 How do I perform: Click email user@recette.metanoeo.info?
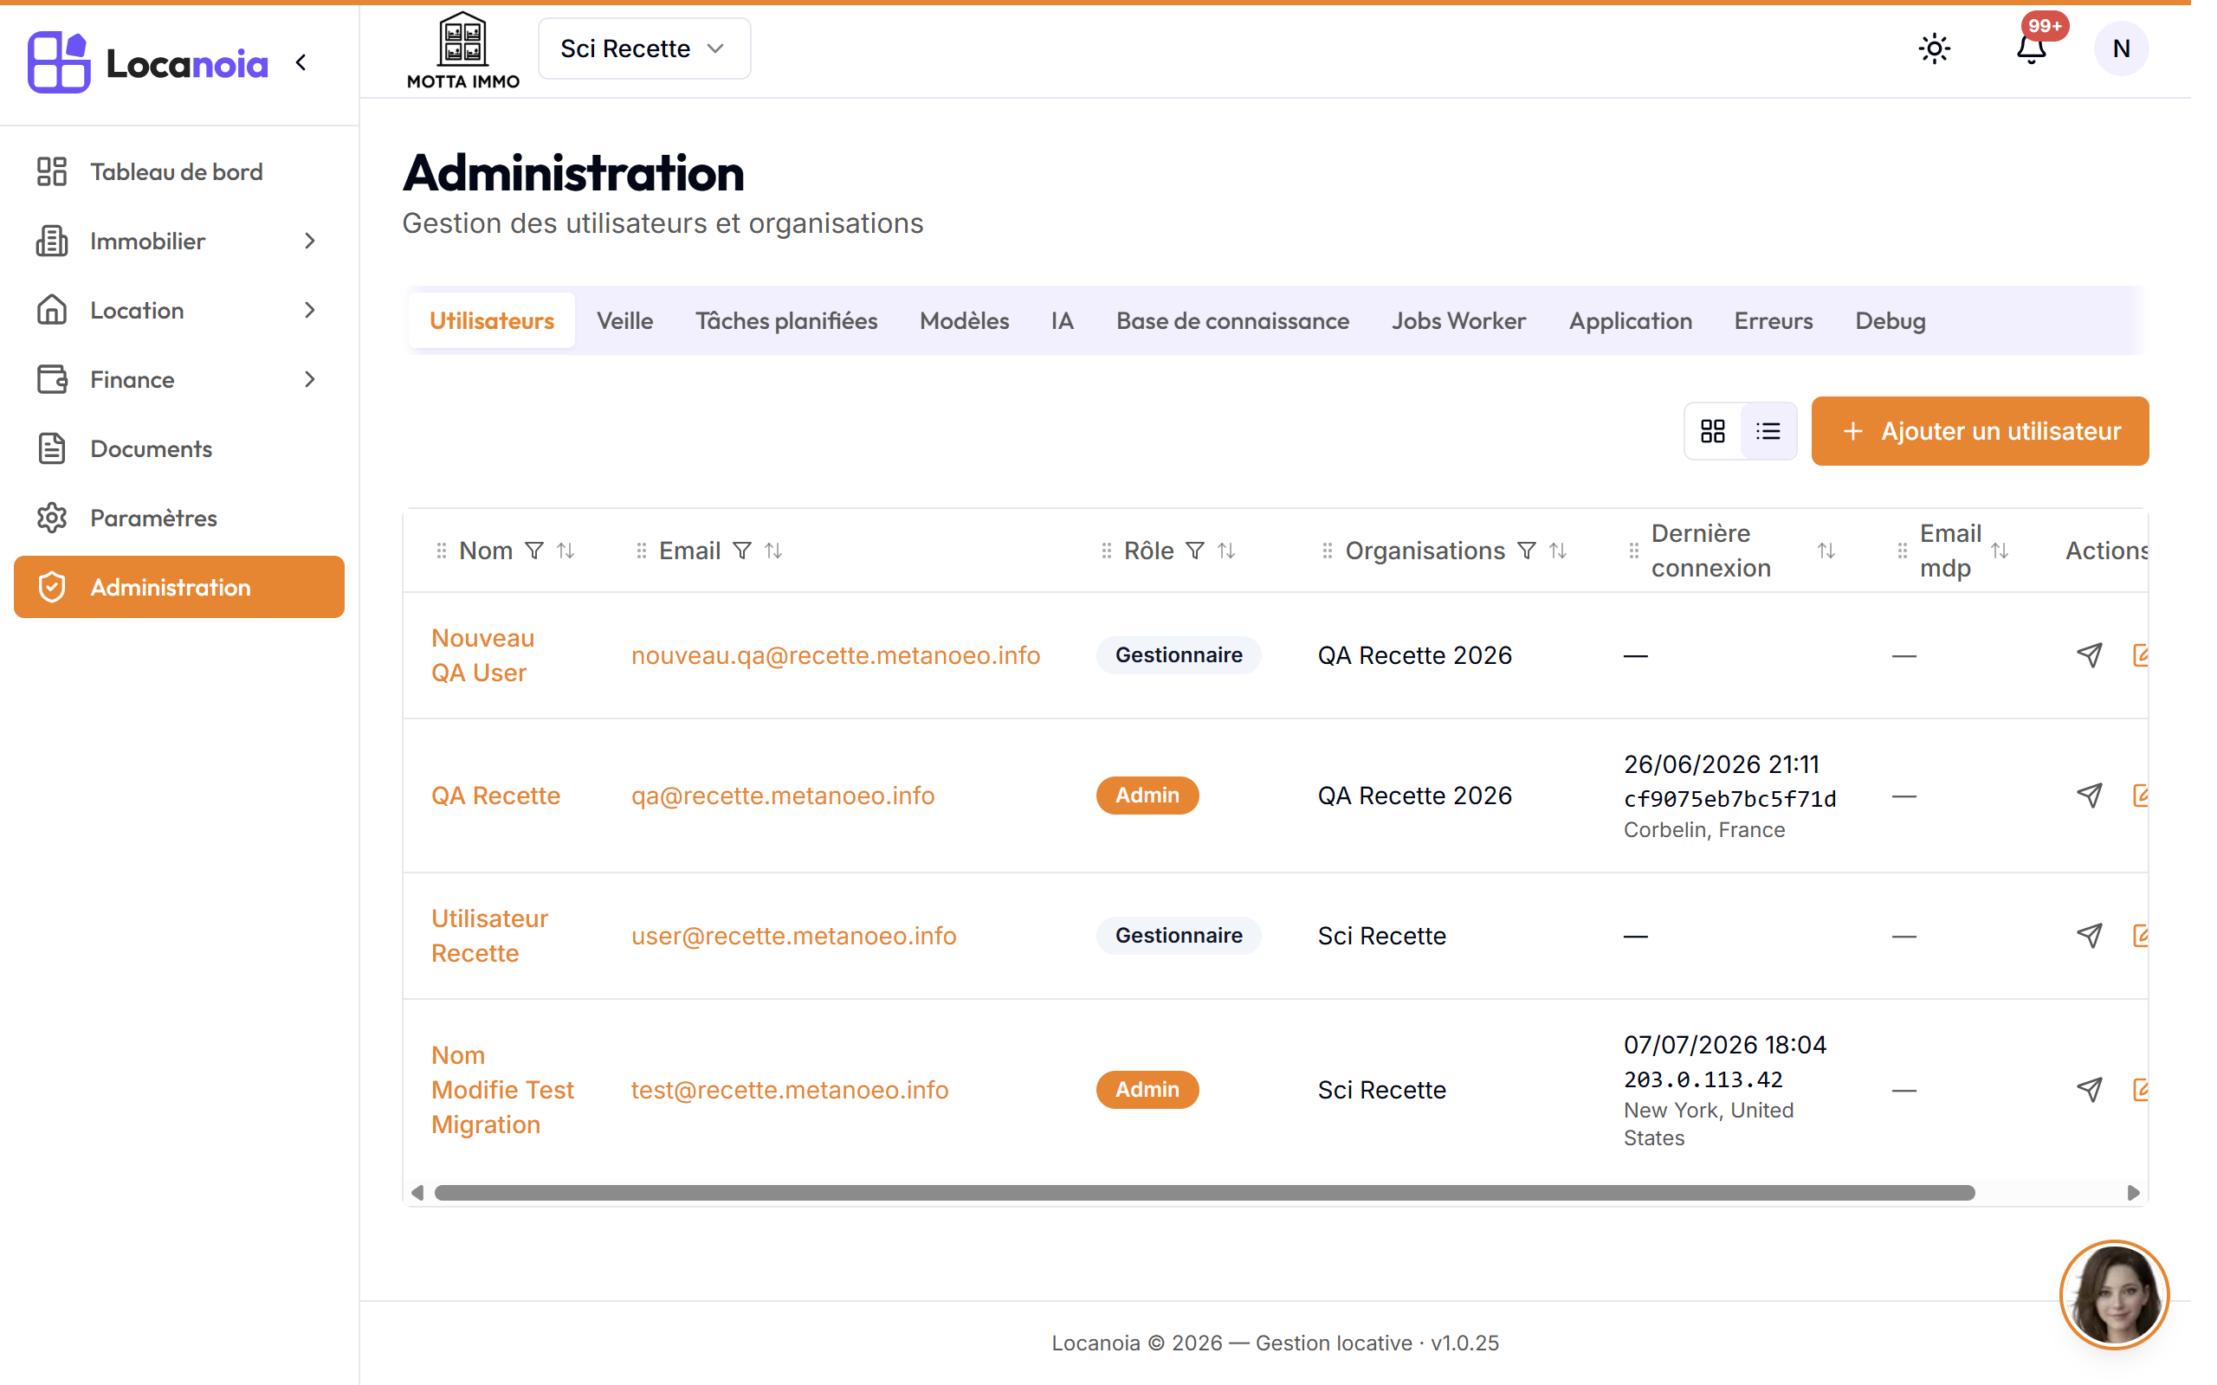pyautogui.click(x=793, y=935)
